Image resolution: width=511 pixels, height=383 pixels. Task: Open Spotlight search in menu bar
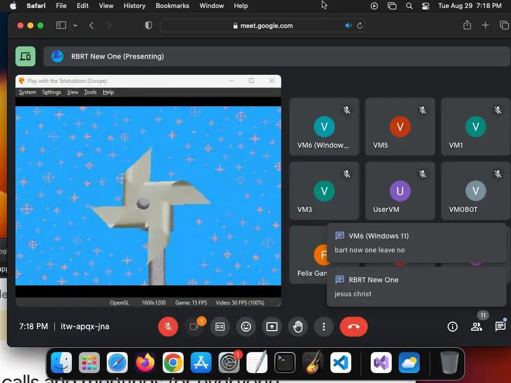tap(409, 6)
